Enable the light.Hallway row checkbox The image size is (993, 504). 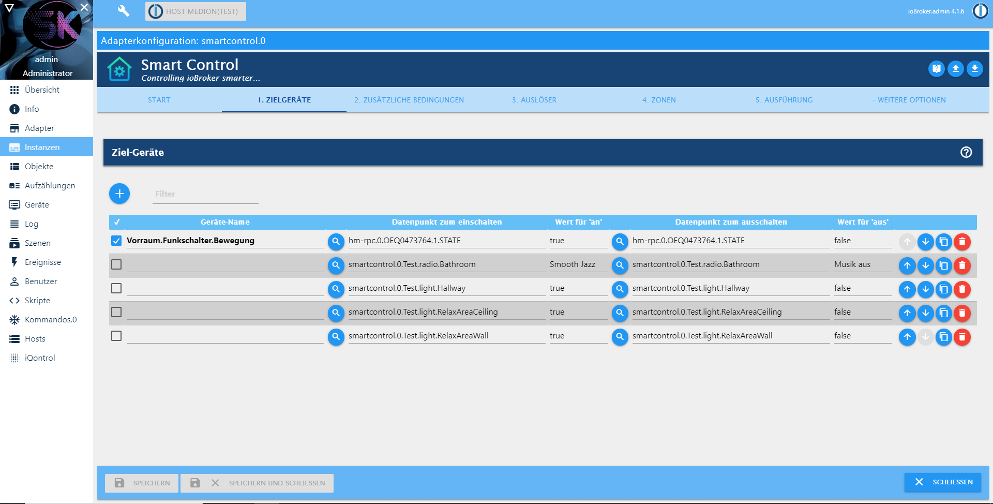coord(116,288)
